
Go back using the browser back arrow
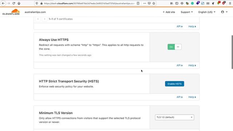pos(3,3)
